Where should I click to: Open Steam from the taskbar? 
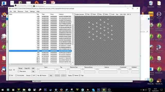coord(51,90)
